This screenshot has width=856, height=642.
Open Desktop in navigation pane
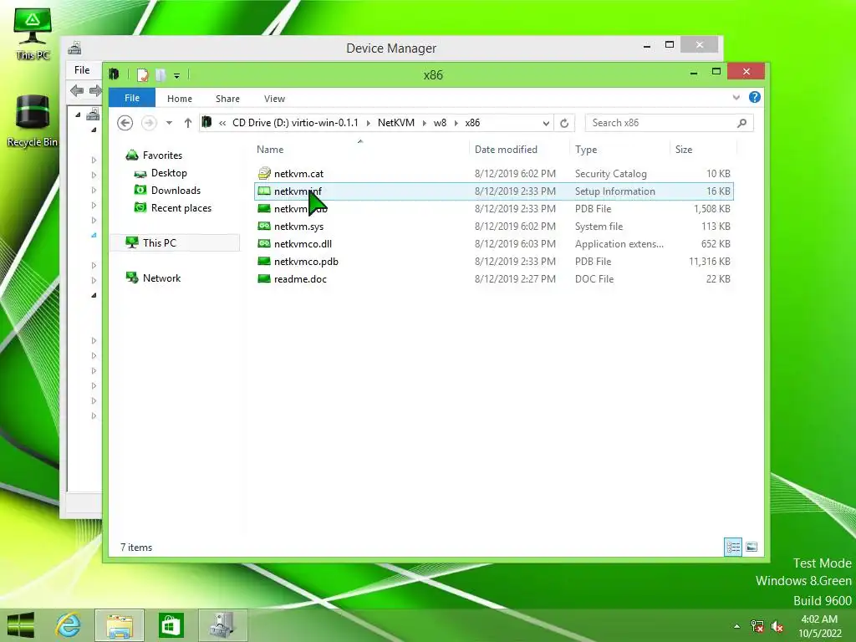169,173
